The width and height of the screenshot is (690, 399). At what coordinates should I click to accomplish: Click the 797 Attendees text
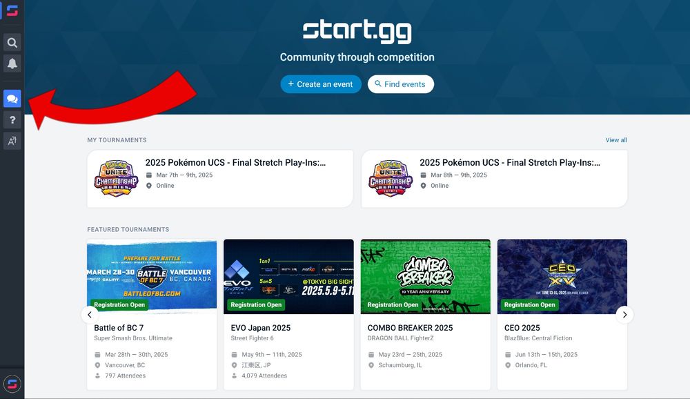[125, 376]
